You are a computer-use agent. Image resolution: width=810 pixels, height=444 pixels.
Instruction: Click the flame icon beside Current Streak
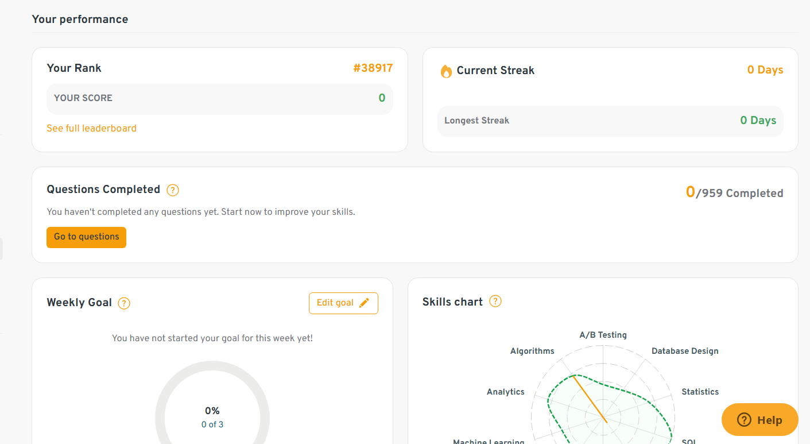(x=446, y=71)
